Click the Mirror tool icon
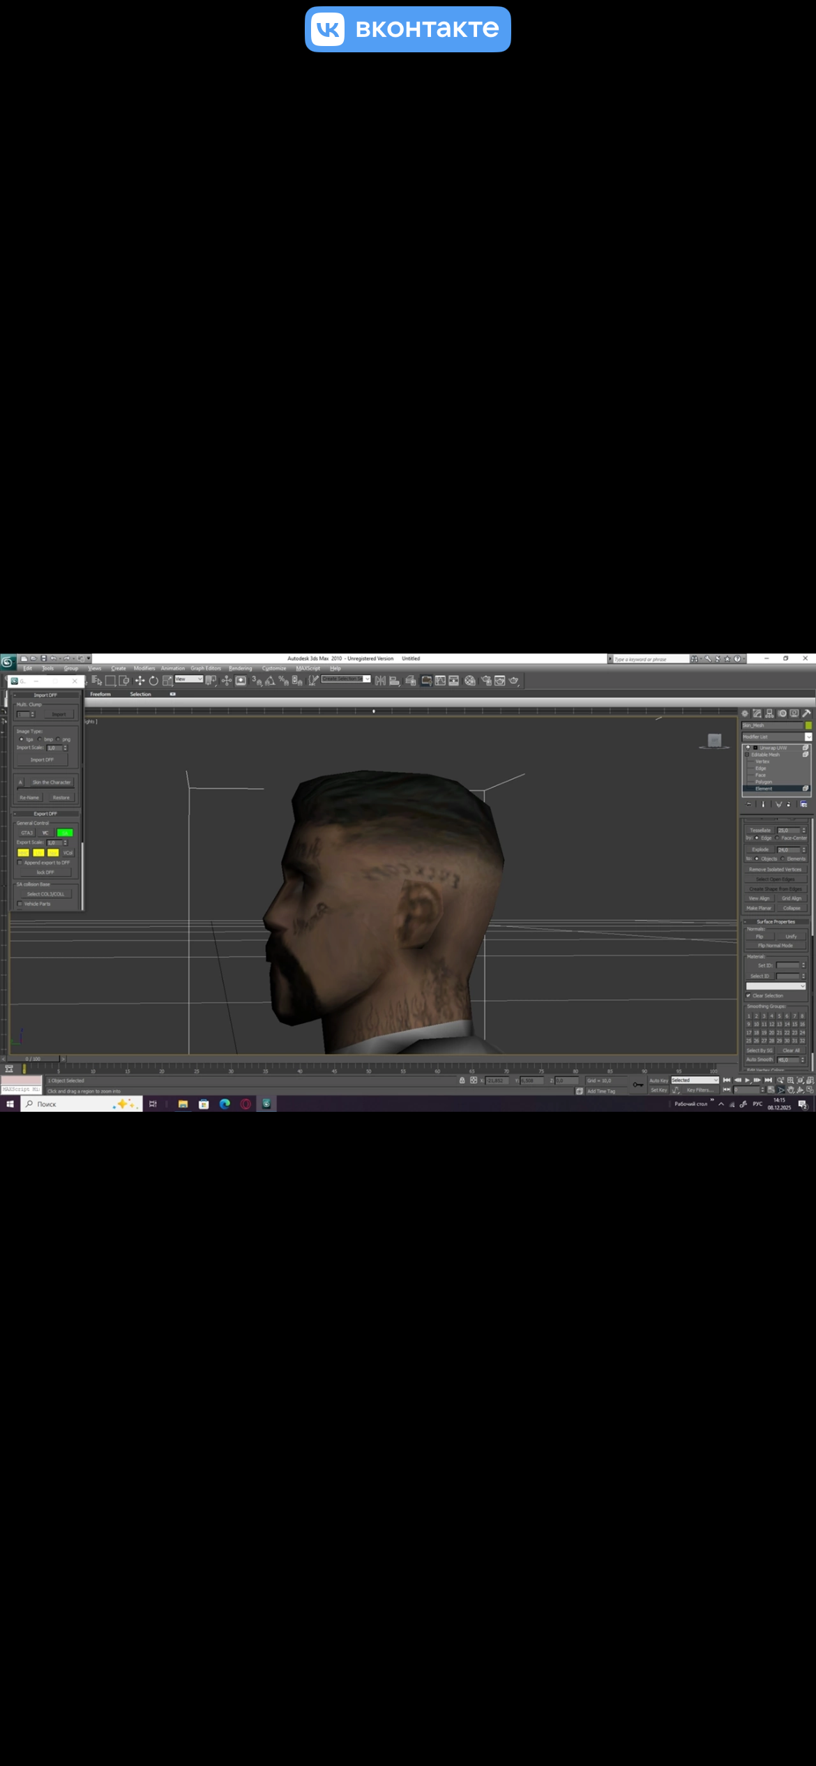 [x=380, y=681]
